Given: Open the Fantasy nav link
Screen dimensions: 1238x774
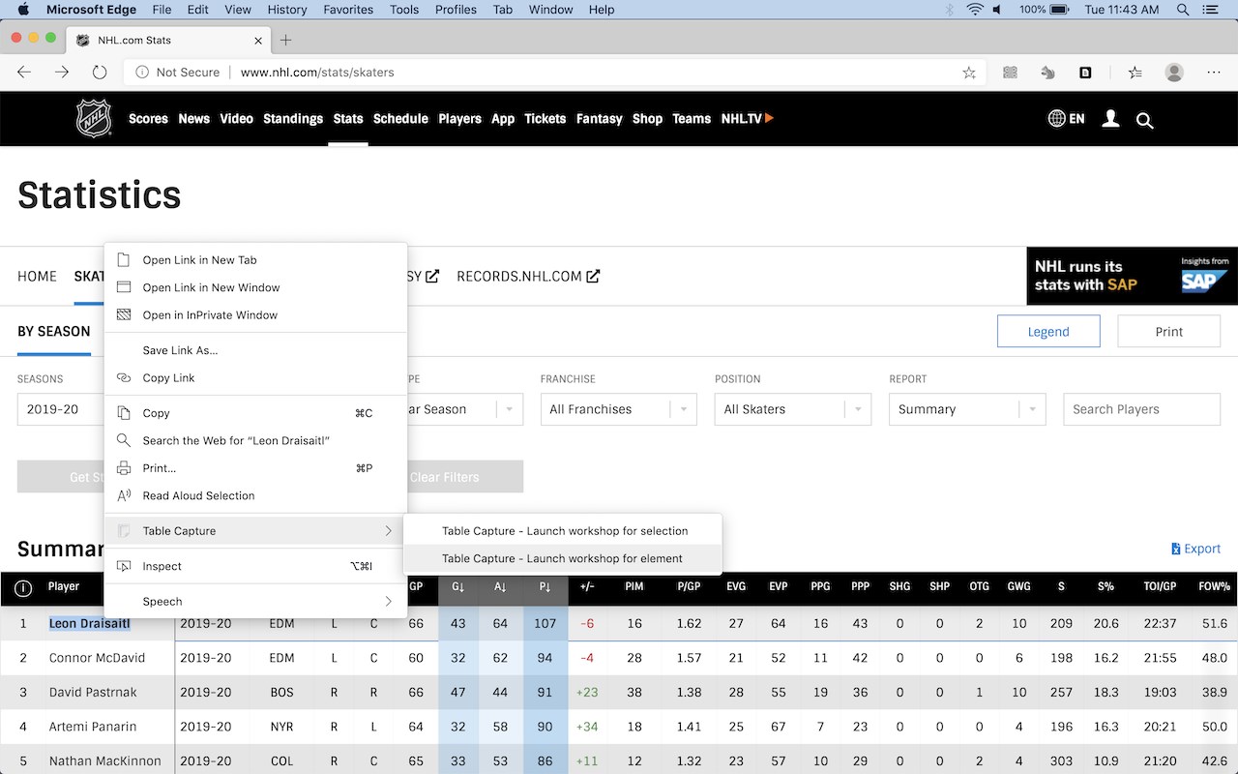Looking at the screenshot, I should coord(599,119).
